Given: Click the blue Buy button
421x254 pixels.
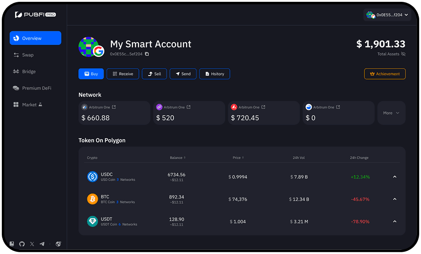Looking at the screenshot, I should [x=91, y=74].
